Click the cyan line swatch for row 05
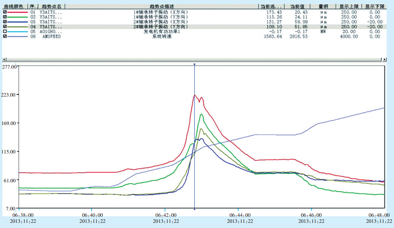The width and height of the screenshot is (394, 228). pos(17,31)
